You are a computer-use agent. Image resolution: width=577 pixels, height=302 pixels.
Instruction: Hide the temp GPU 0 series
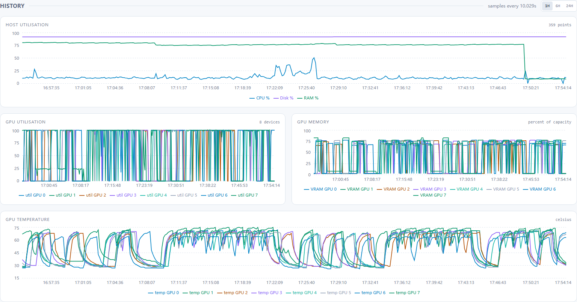164,293
